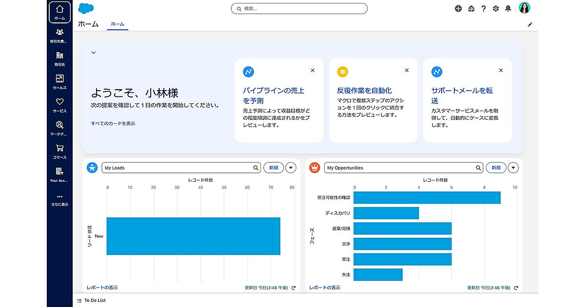Click the help question mark icon

click(484, 9)
